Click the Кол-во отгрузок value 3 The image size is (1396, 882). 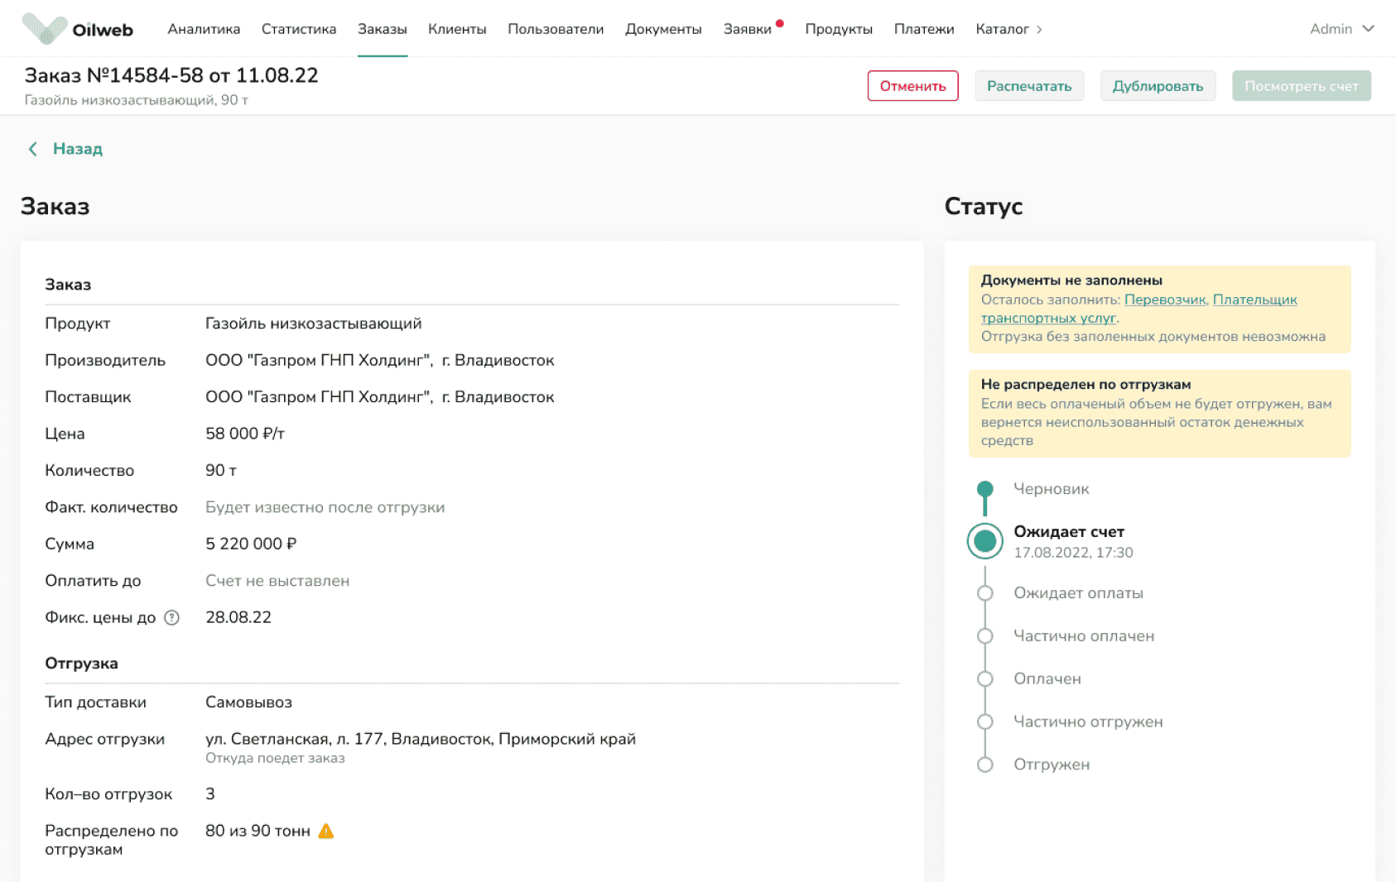pyautogui.click(x=210, y=794)
